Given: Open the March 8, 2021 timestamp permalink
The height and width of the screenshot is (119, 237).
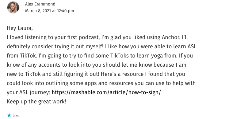Looking at the screenshot, I should (x=49, y=11).
